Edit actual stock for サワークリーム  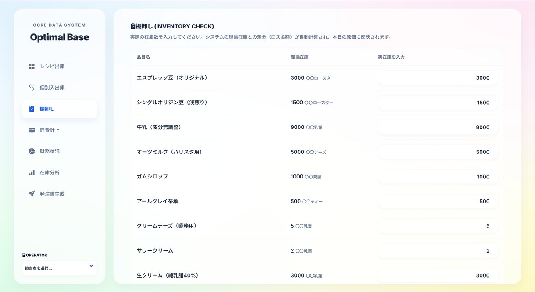438,251
